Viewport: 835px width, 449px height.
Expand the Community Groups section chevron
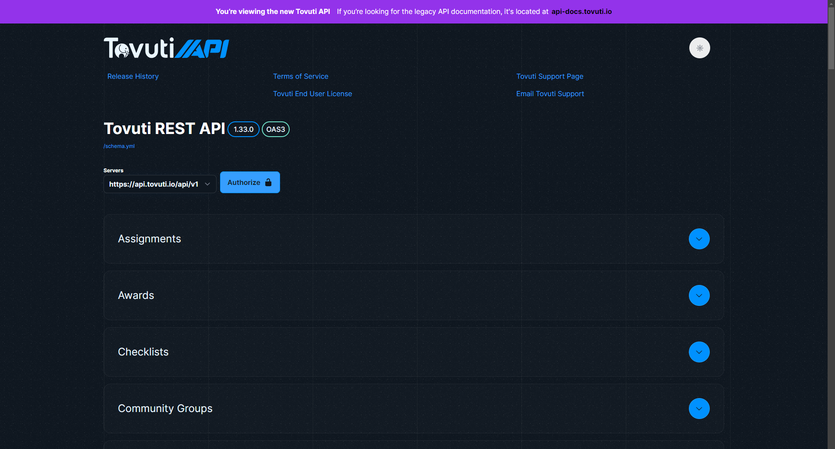(x=699, y=409)
